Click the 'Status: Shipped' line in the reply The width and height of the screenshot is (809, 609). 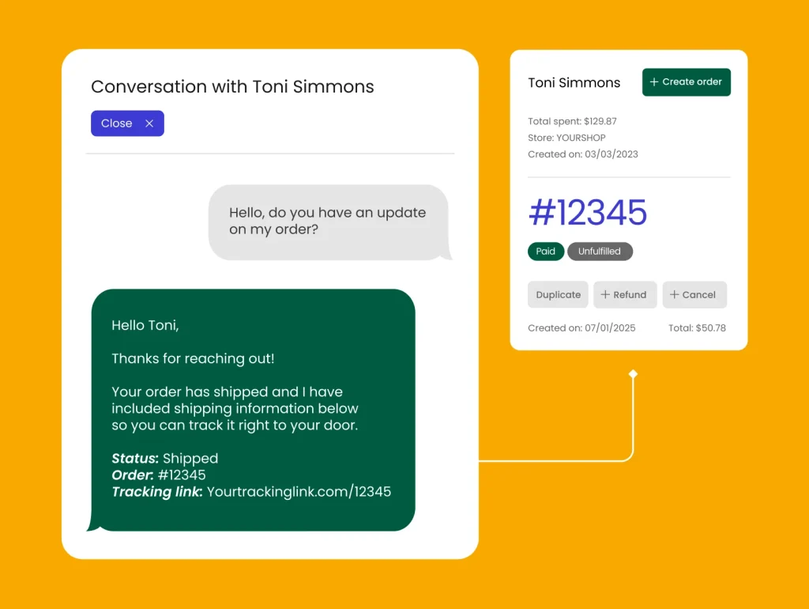[x=164, y=459]
